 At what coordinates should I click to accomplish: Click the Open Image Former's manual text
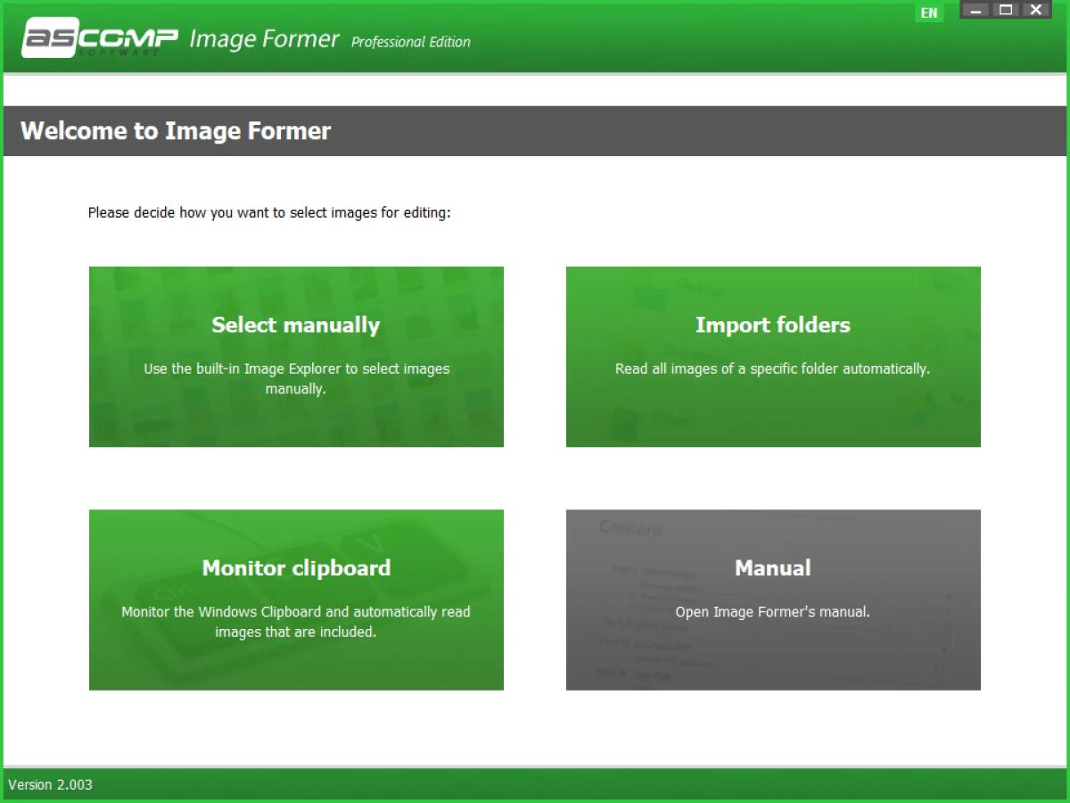772,611
